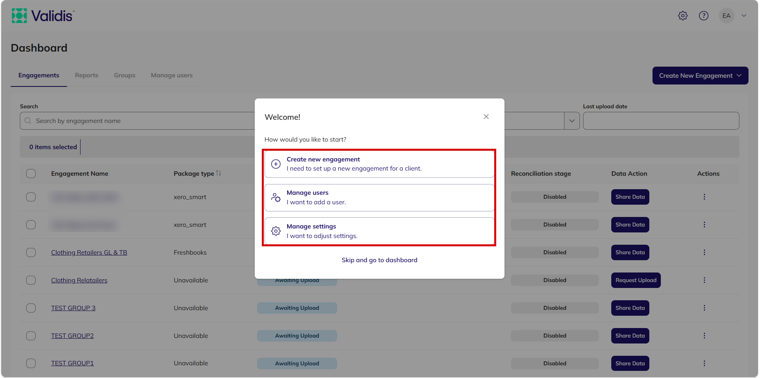Open the TEST GROUP1 engagement link
Viewport: 760px width, 378px height.
point(73,363)
